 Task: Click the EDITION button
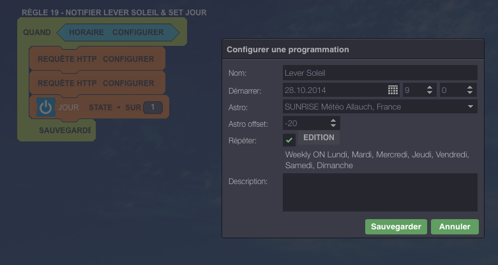coord(319,138)
